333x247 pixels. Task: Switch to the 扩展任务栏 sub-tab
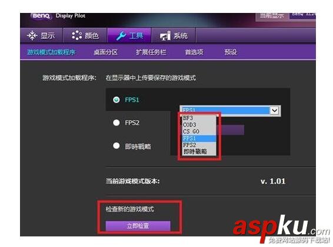coord(151,52)
